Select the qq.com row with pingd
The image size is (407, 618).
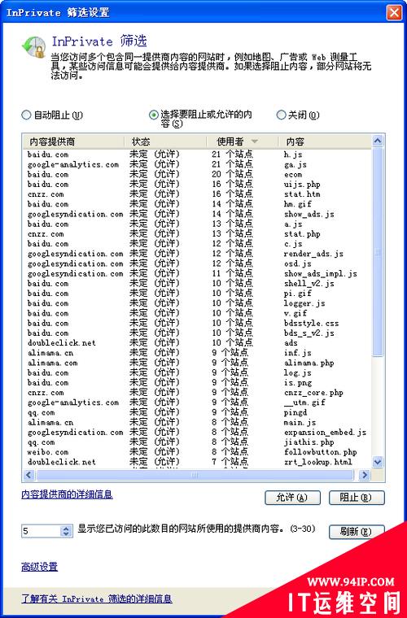(x=197, y=412)
